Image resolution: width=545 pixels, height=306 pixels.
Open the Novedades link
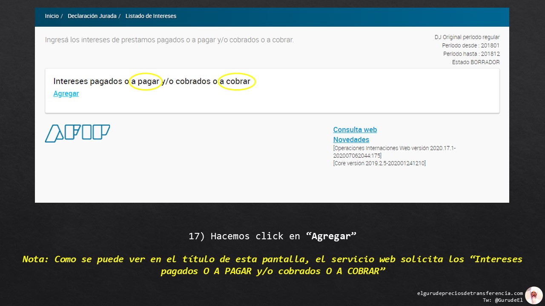click(351, 139)
